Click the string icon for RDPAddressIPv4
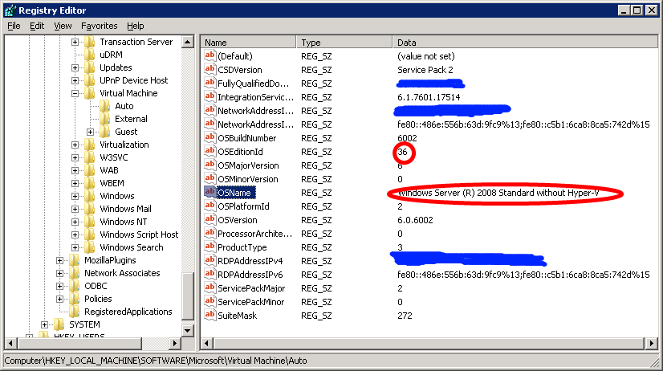663x371 pixels. pos(209,260)
